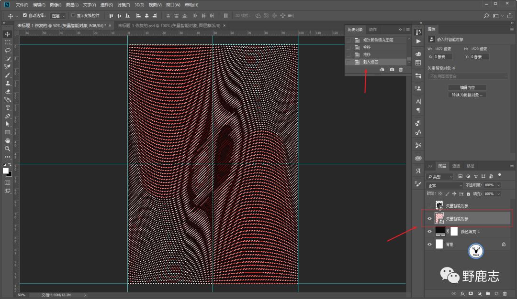Image resolution: width=517 pixels, height=299 pixels.
Task: Hide the 颜色填充 1 layer
Action: [x=429, y=231]
